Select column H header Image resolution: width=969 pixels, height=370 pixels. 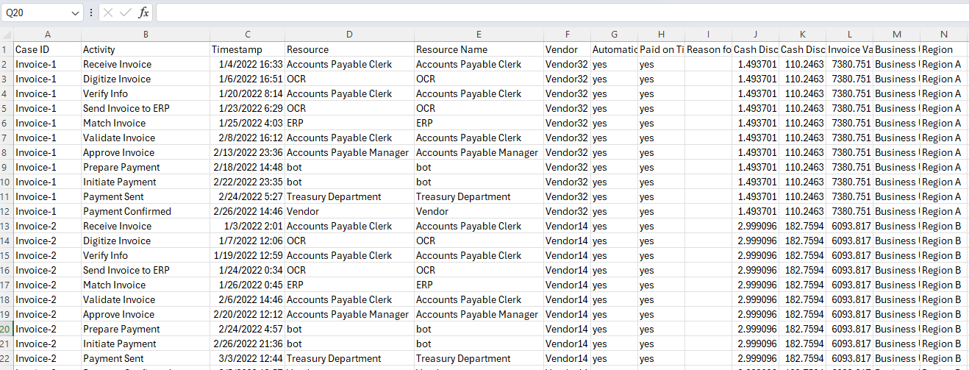coord(661,34)
